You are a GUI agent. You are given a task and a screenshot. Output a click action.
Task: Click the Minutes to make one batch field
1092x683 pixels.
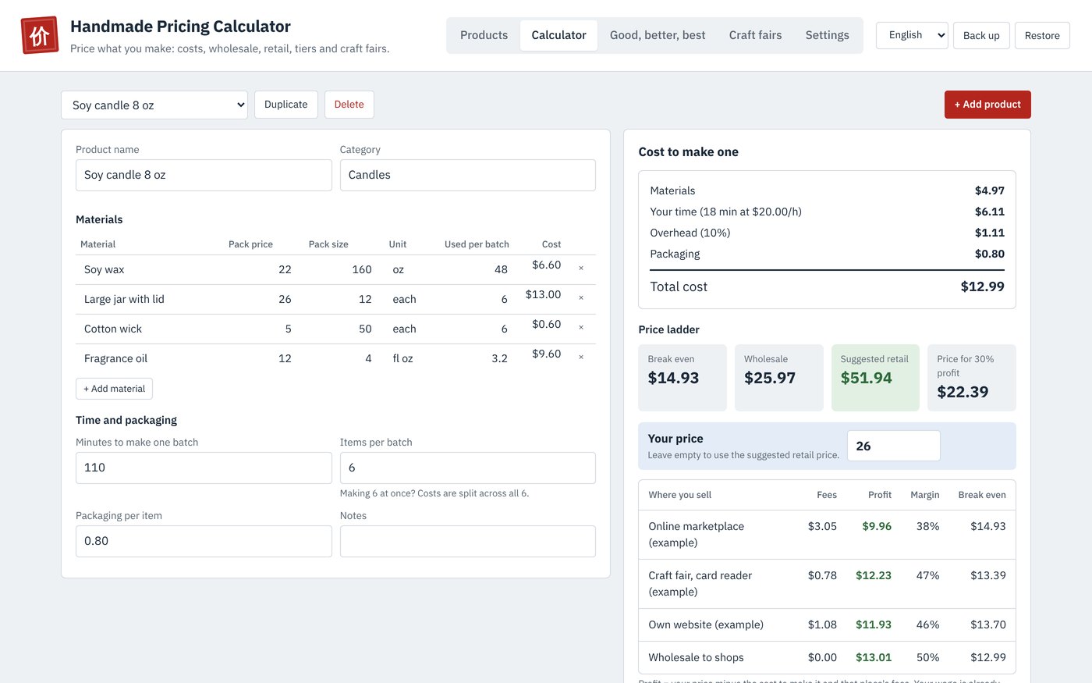point(204,468)
